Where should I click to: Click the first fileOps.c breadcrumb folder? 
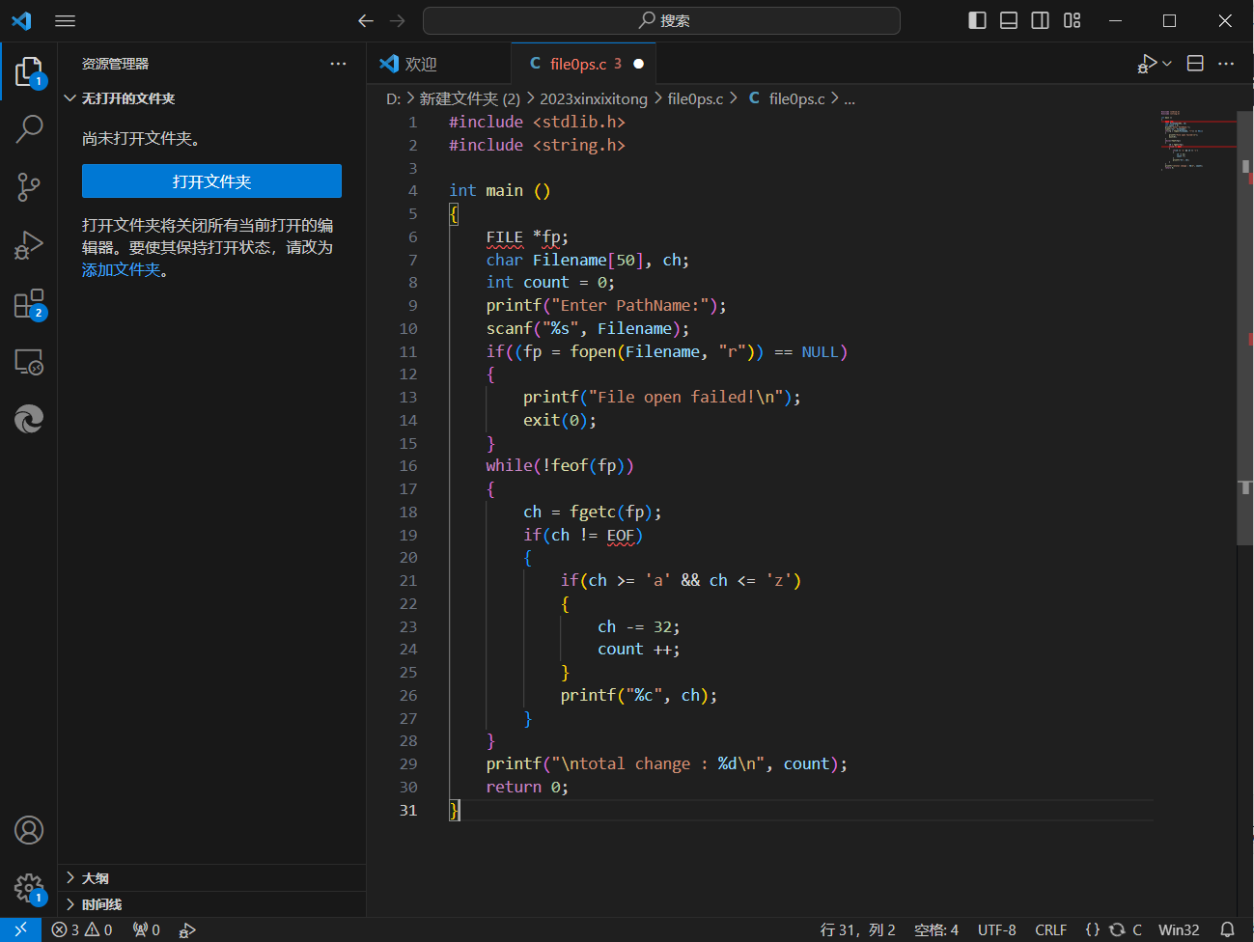695,98
